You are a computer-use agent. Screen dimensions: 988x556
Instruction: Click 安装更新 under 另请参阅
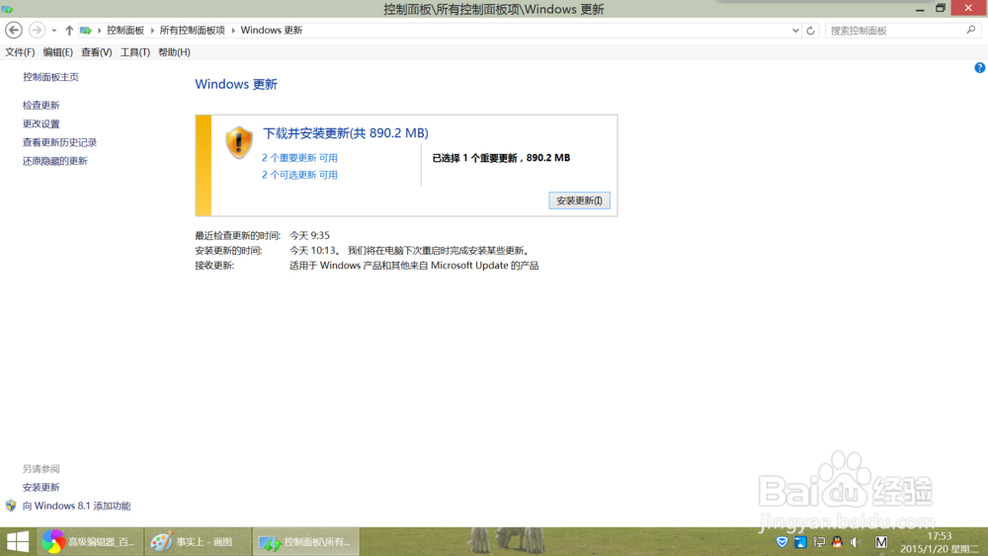[41, 488]
